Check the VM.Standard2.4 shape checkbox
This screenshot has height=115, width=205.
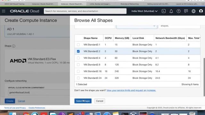coord(78,58)
